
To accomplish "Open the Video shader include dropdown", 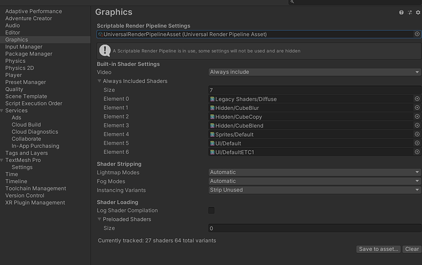I will 314,72.
